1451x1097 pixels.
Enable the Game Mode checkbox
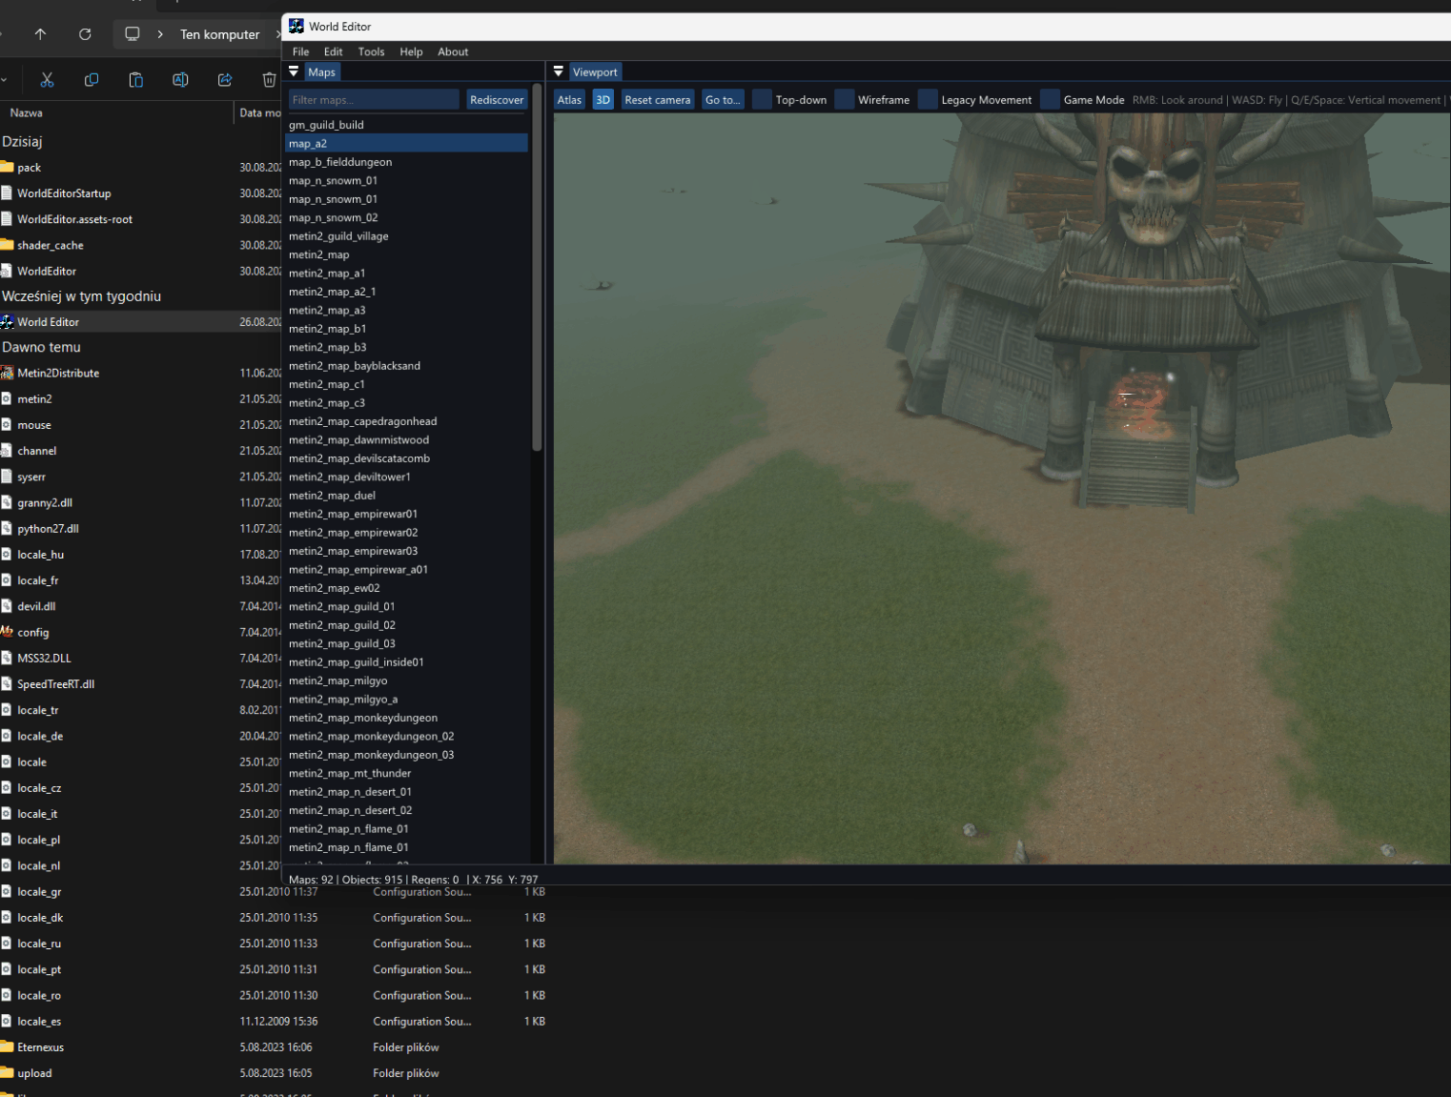(1050, 99)
